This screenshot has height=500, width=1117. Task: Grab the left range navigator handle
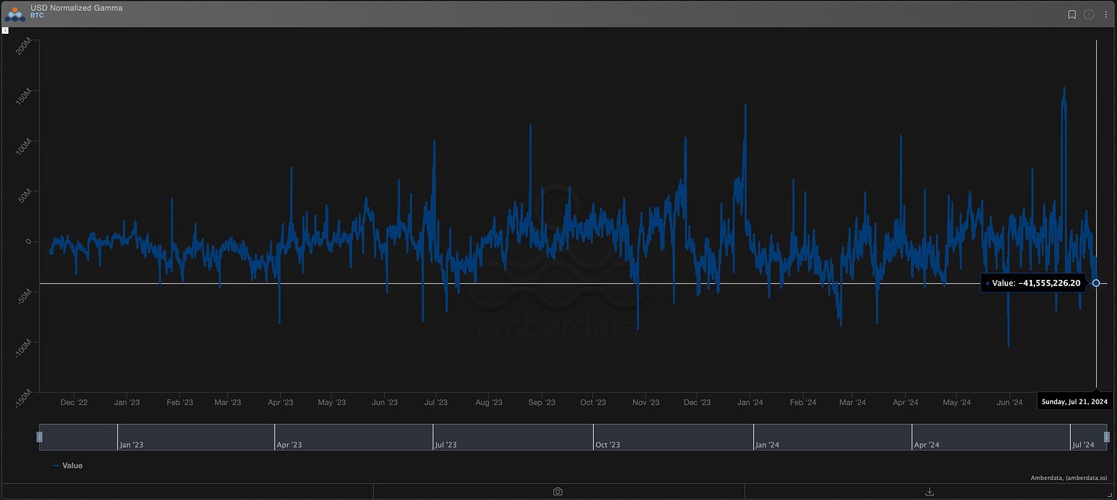pos(39,437)
